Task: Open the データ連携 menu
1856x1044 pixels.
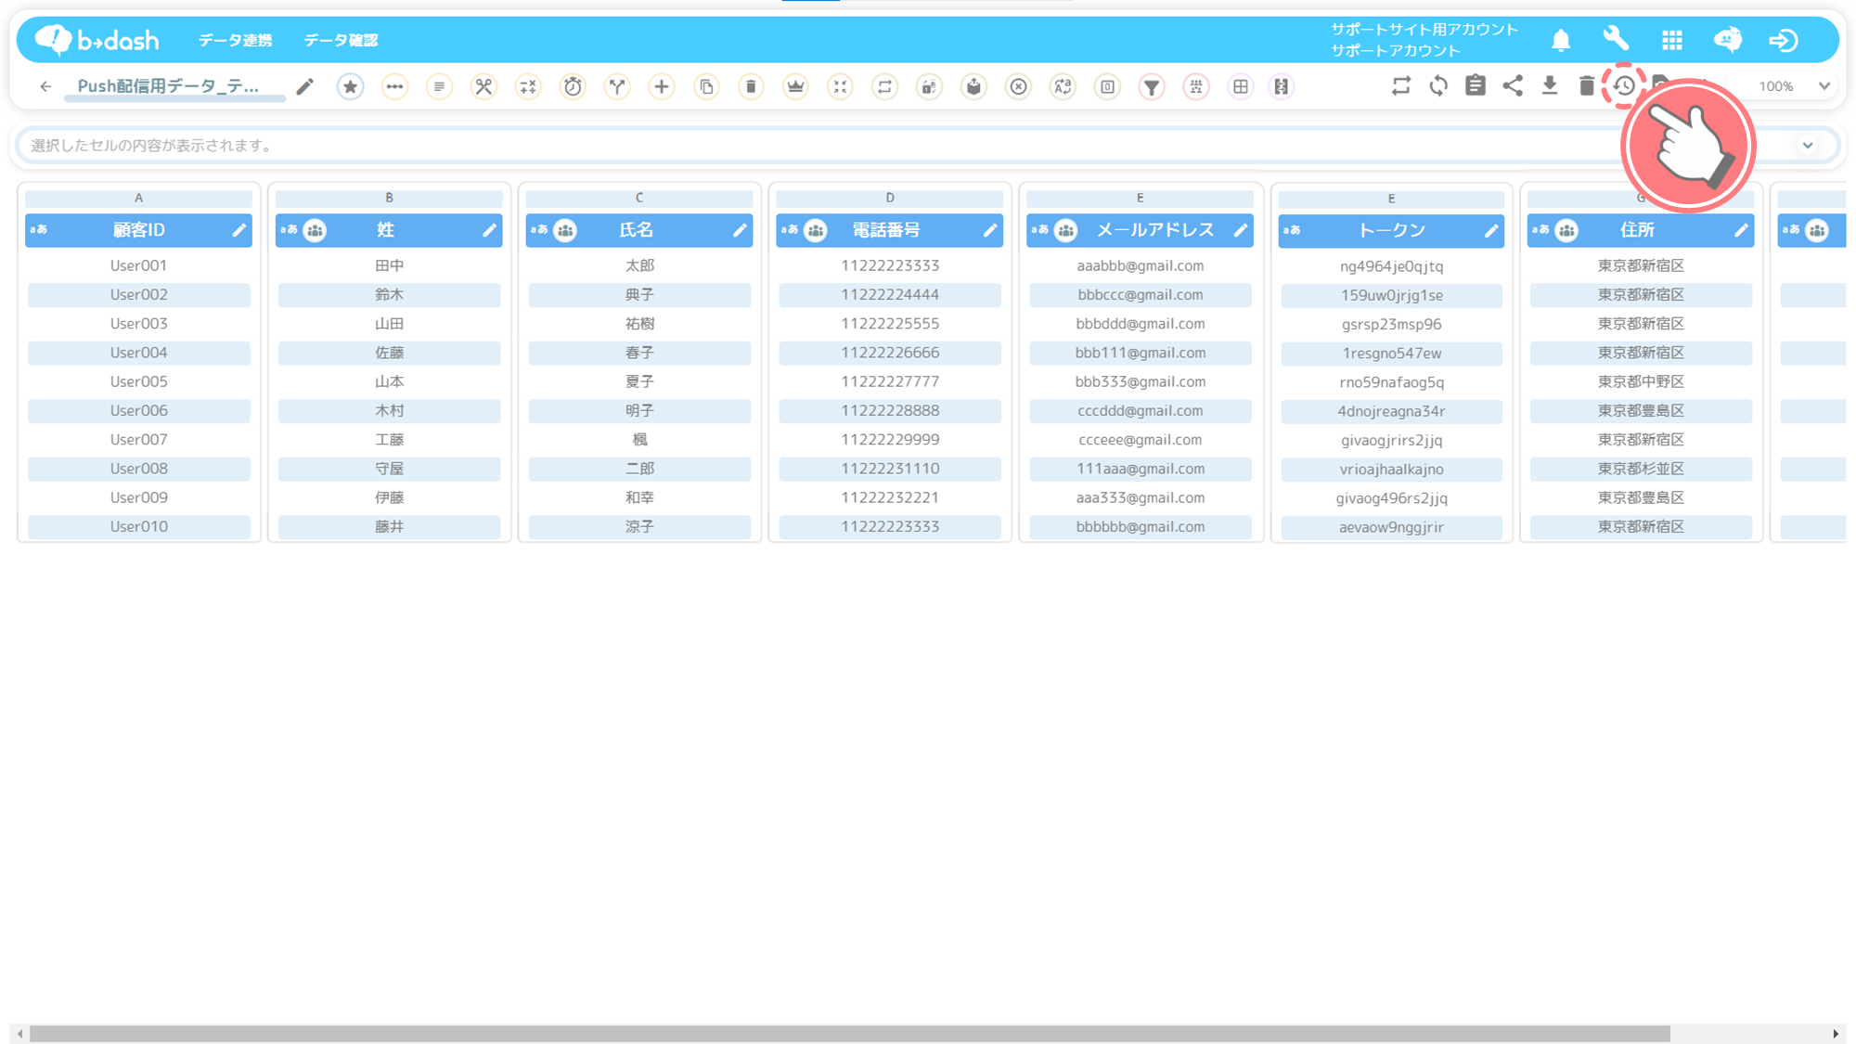Action: tap(235, 40)
